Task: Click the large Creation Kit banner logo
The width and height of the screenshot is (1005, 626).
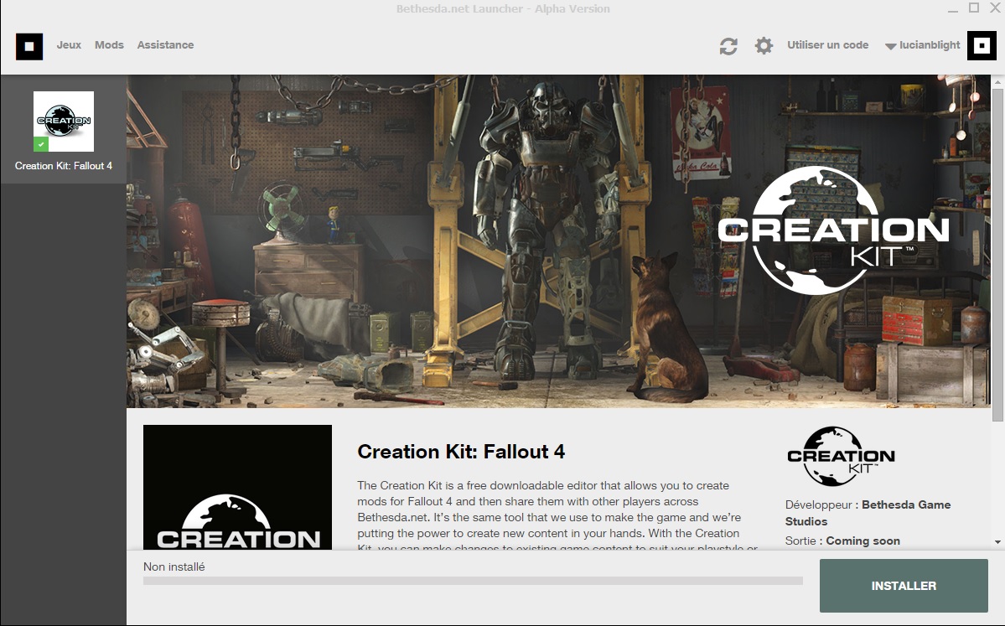Action: 832,230
